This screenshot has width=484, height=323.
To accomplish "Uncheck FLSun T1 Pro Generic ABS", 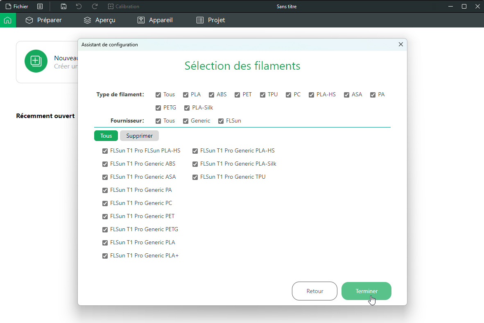I will point(105,164).
